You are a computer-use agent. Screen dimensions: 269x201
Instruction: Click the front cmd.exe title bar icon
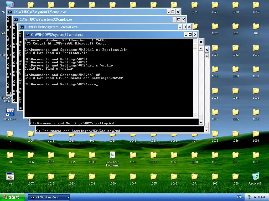click(27, 35)
